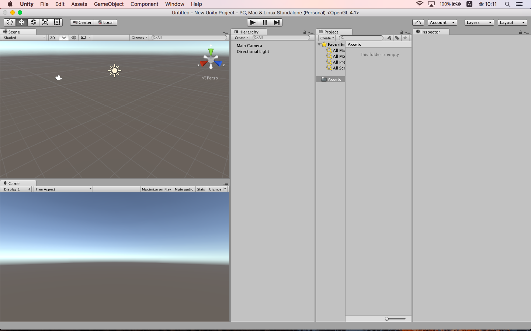Select Main Camera in Hierarchy
The height and width of the screenshot is (331, 531).
[x=249, y=46]
